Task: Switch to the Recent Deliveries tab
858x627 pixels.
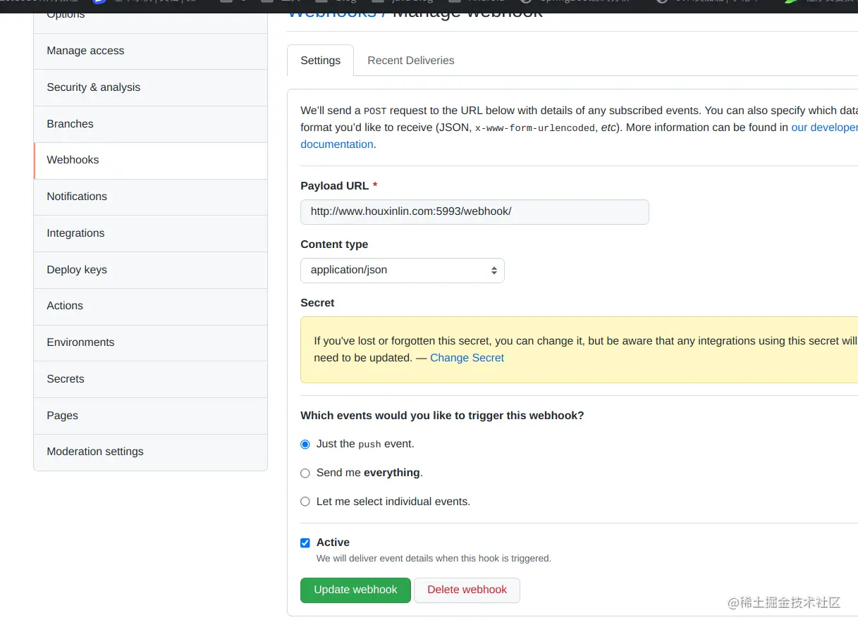Action: point(411,61)
